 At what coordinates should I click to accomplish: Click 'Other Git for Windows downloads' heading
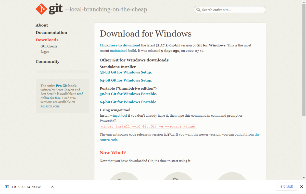tap(134, 60)
